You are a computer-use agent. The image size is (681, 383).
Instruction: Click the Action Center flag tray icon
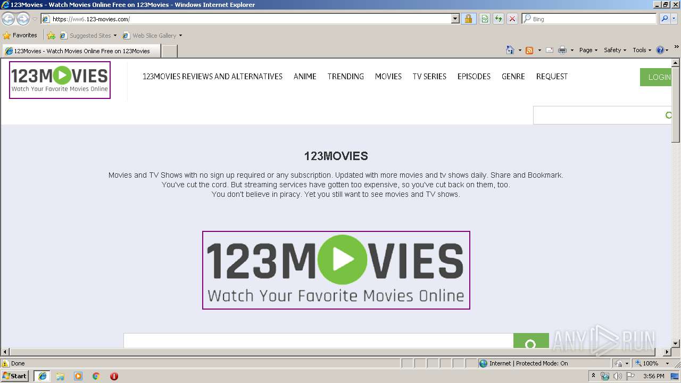630,376
